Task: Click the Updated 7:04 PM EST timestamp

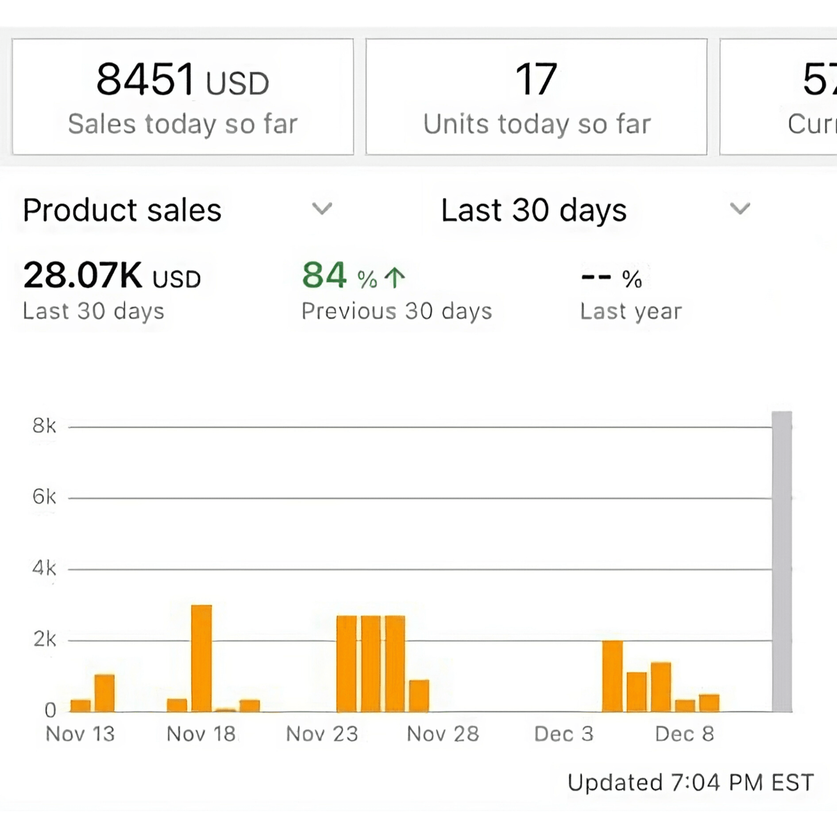Action: (691, 783)
